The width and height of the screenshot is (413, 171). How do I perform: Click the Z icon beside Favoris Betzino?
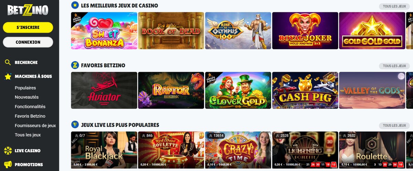coord(75,65)
